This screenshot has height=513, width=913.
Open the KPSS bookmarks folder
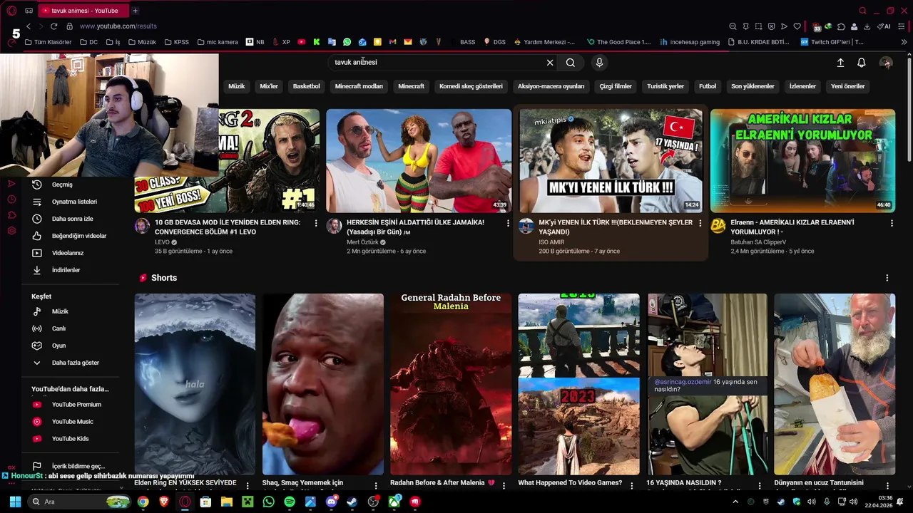click(177, 42)
